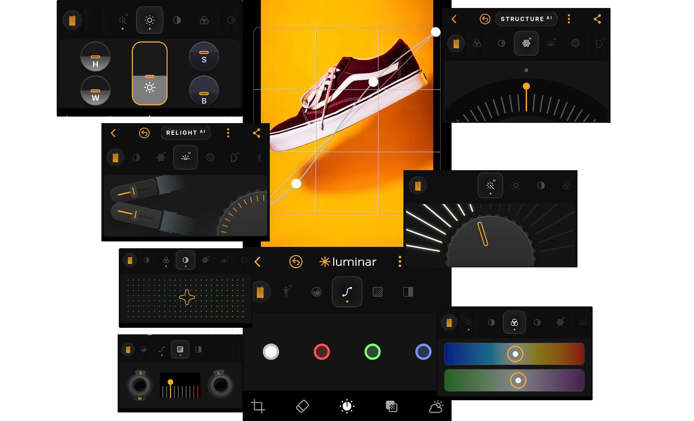The height and width of the screenshot is (421, 694).
Task: Click the Highlights H round button
Action: 95,57
